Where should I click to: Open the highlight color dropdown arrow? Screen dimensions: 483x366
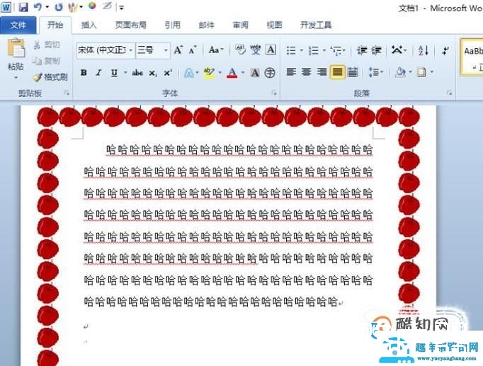click(220, 73)
